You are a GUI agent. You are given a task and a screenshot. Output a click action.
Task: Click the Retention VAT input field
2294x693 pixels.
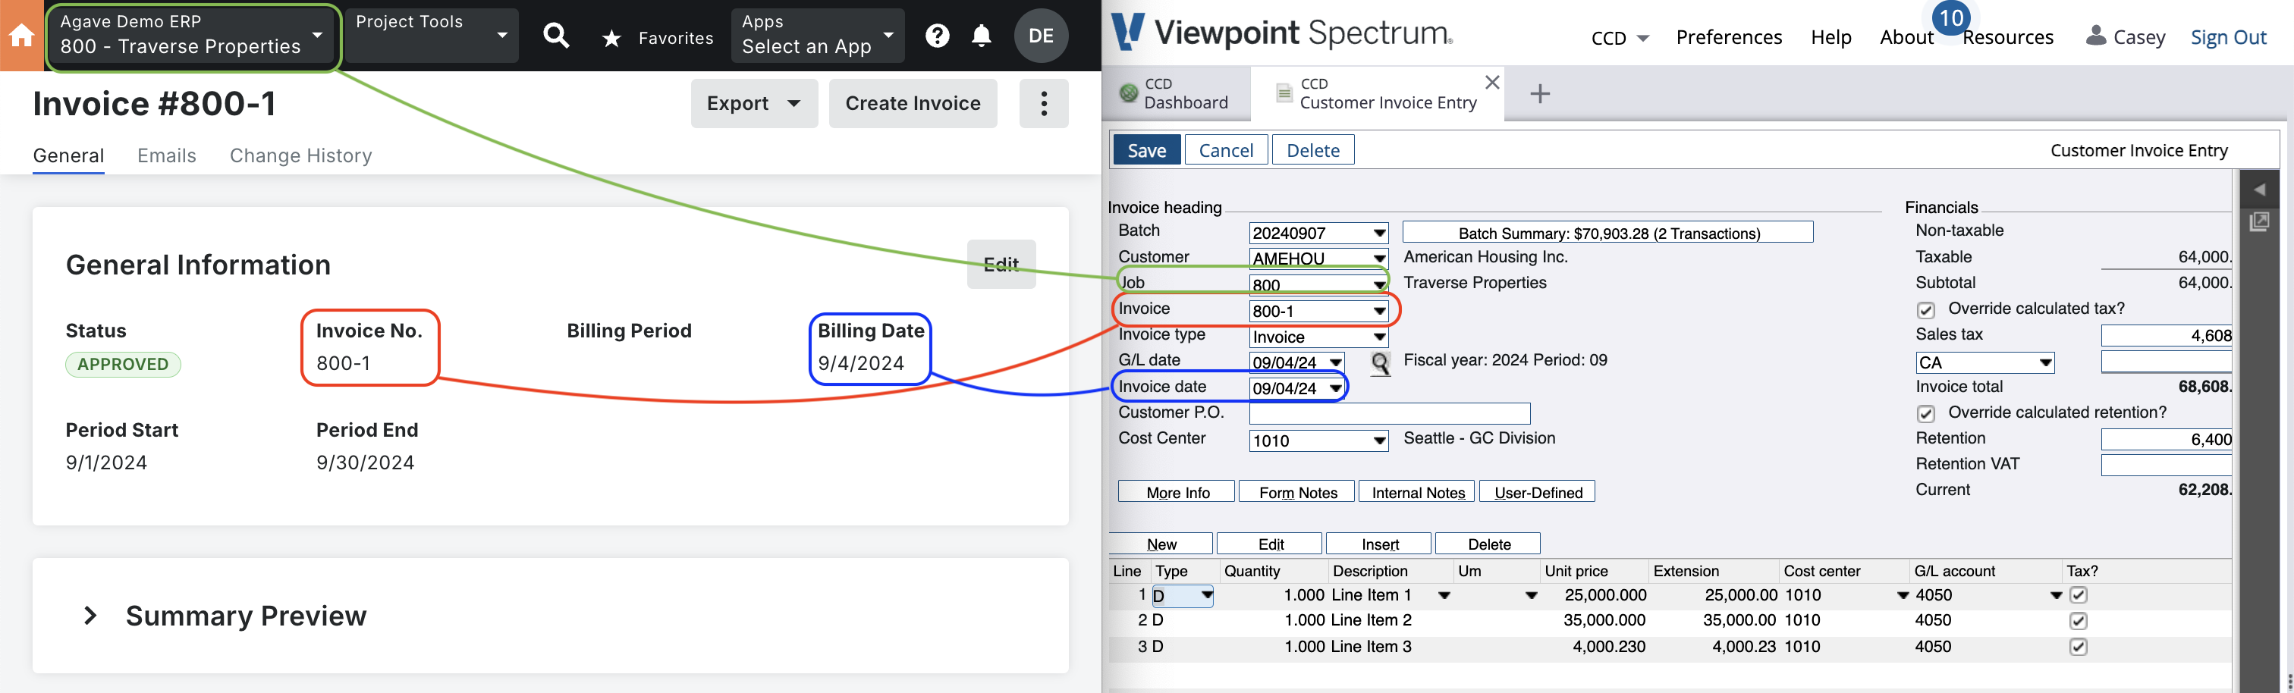[x=2166, y=466]
